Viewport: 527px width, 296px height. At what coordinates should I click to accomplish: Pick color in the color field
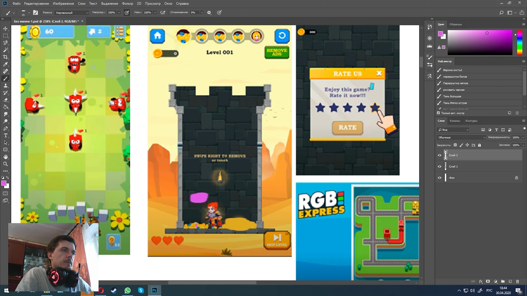(480, 43)
